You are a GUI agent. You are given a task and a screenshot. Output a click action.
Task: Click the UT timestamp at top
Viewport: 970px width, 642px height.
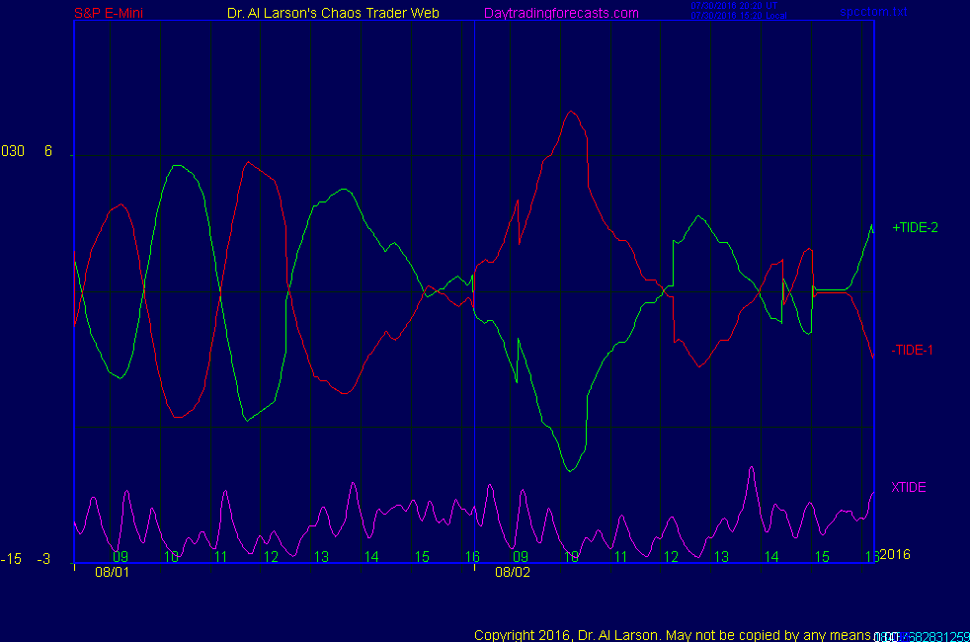click(734, 6)
